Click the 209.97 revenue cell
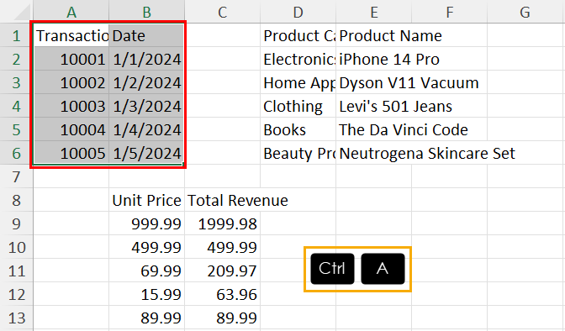The image size is (565, 331). 222,271
